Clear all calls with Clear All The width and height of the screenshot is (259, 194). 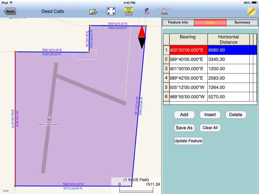click(x=210, y=128)
